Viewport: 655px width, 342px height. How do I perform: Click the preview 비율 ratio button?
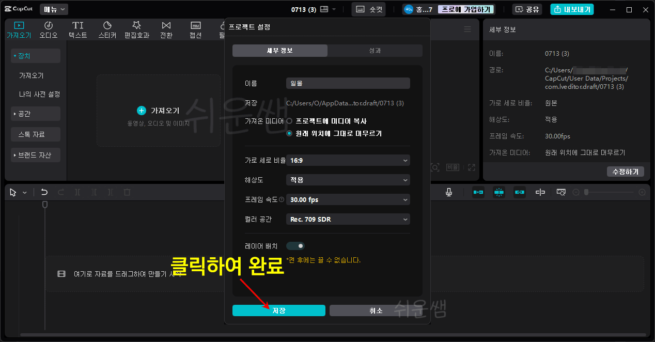tap(453, 167)
